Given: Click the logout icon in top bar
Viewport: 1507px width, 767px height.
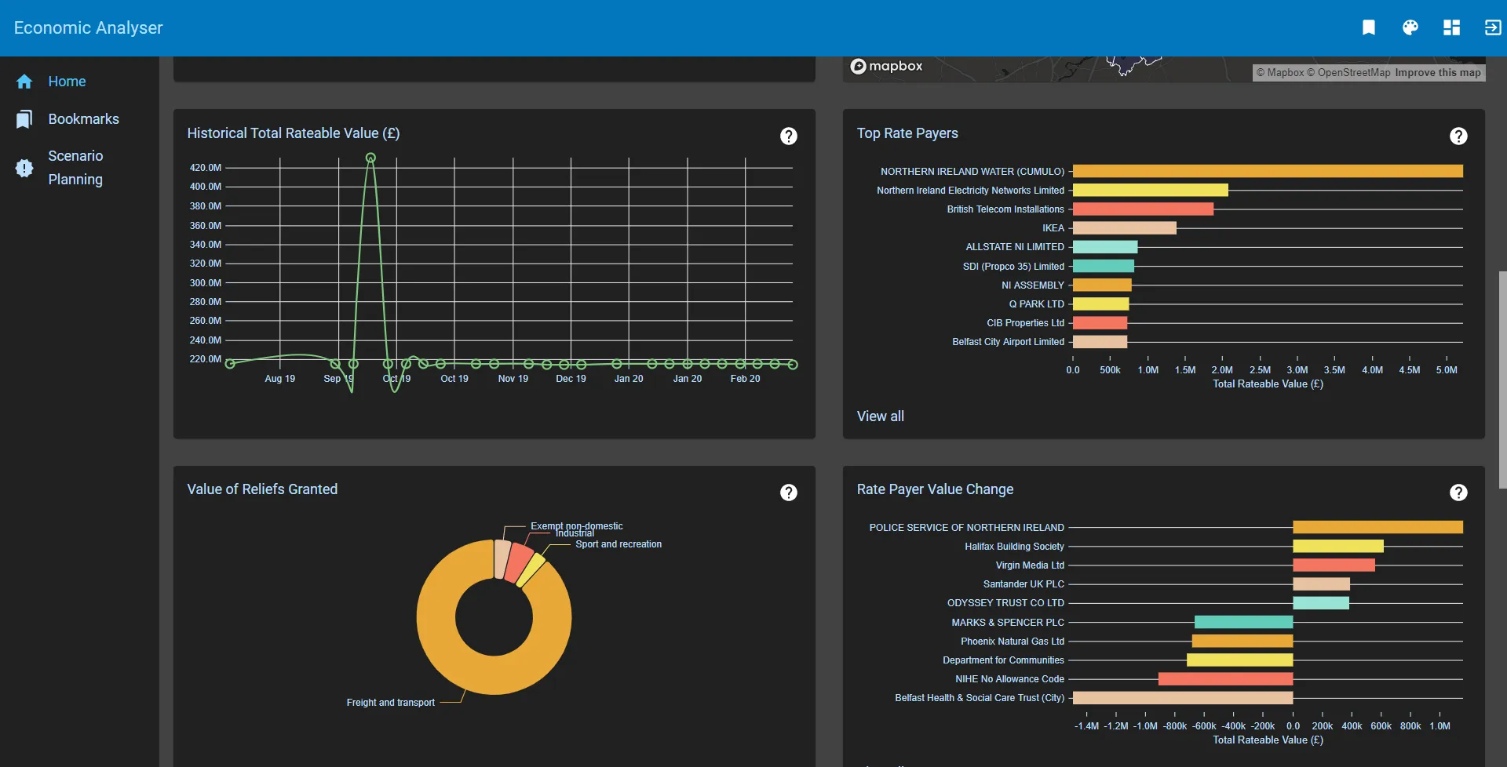Looking at the screenshot, I should tap(1493, 27).
